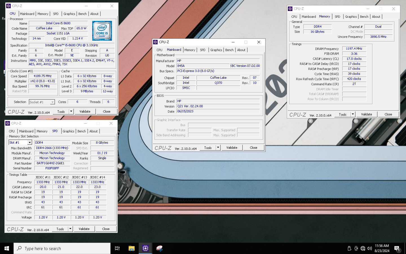Open the network globe tray icon
Viewport: 406px width, 254px height.
363,248
